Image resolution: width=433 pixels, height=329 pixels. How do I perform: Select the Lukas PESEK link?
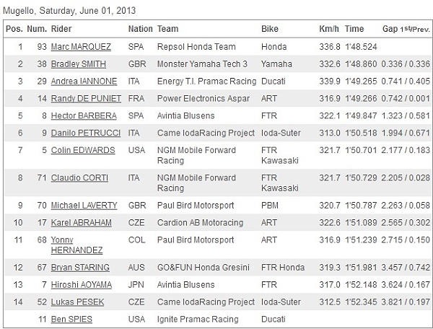[x=78, y=302]
